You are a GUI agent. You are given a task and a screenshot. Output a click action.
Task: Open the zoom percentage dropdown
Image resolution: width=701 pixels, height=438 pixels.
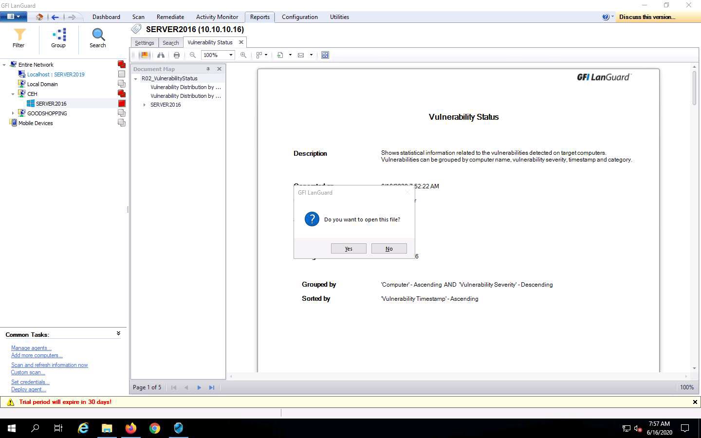[231, 55]
